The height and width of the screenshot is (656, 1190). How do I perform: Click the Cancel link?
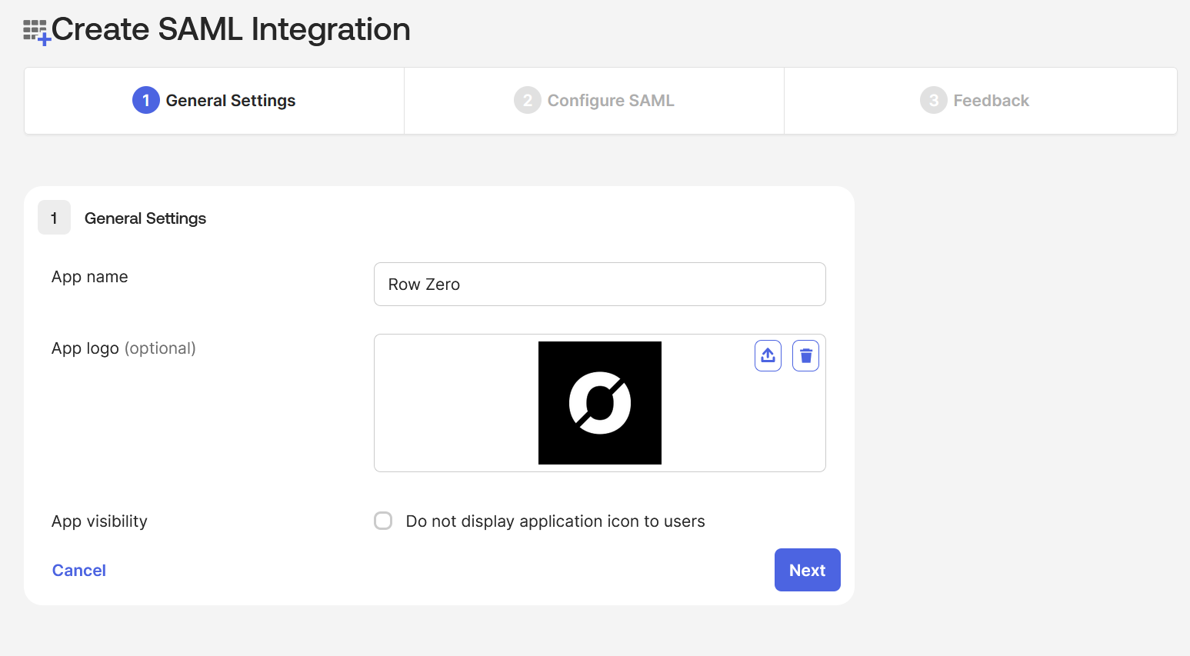pyautogui.click(x=78, y=570)
